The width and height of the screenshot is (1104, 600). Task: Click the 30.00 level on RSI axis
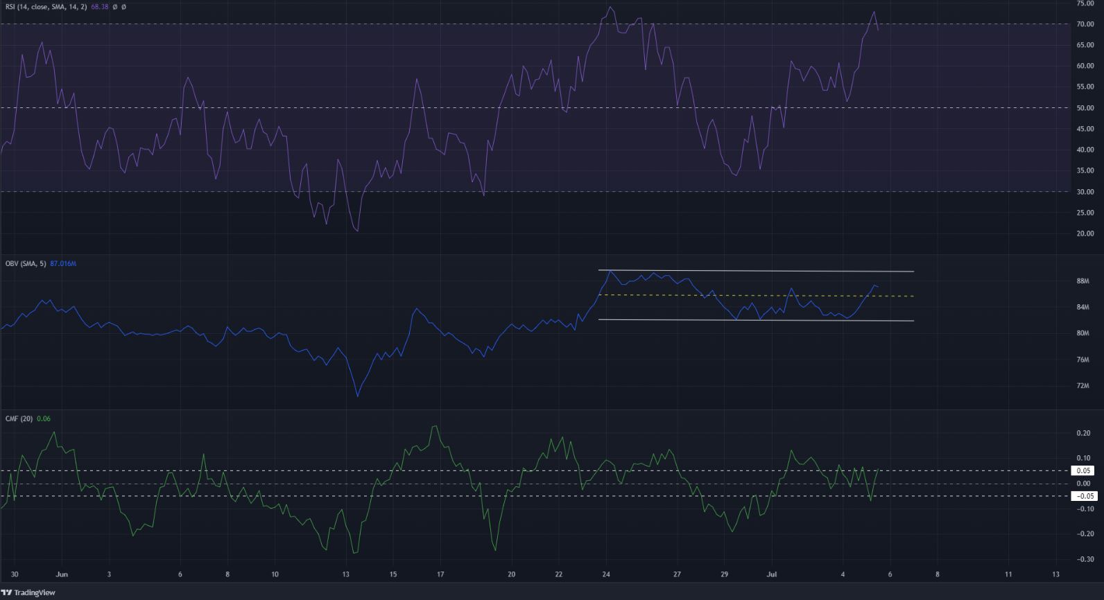[1085, 192]
